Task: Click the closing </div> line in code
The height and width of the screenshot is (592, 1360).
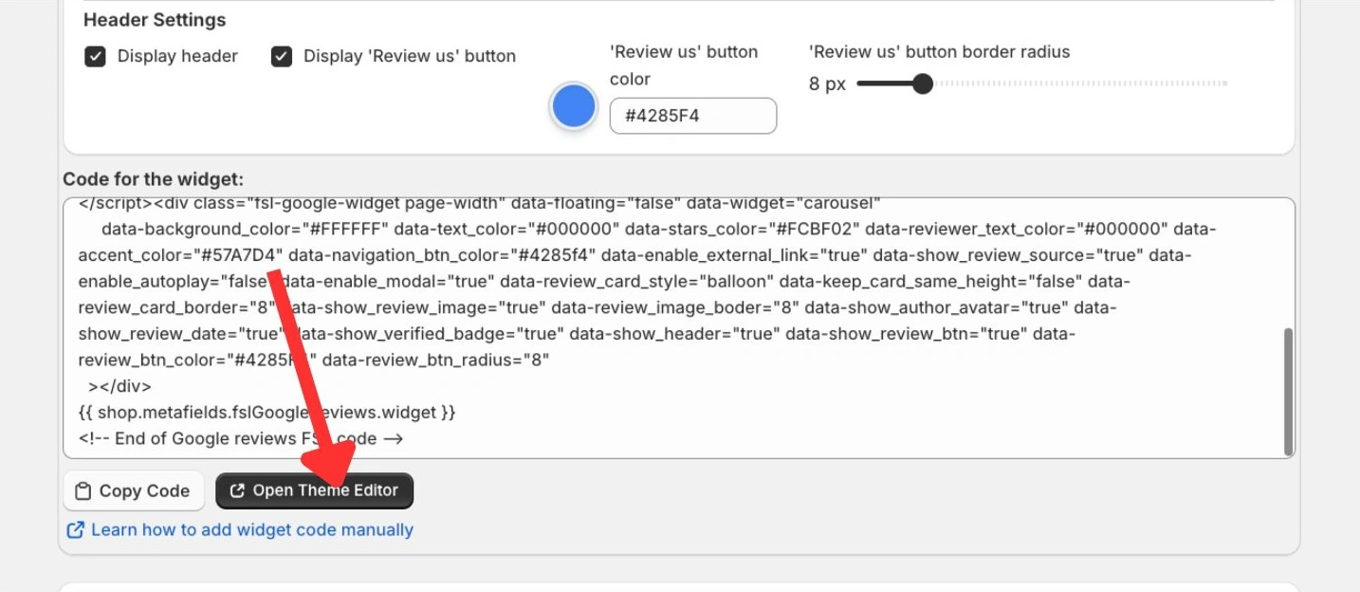Action: (119, 386)
